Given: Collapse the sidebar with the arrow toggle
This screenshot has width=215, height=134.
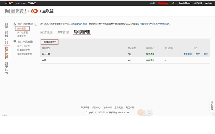Looking at the screenshot, I should tap(36, 24).
